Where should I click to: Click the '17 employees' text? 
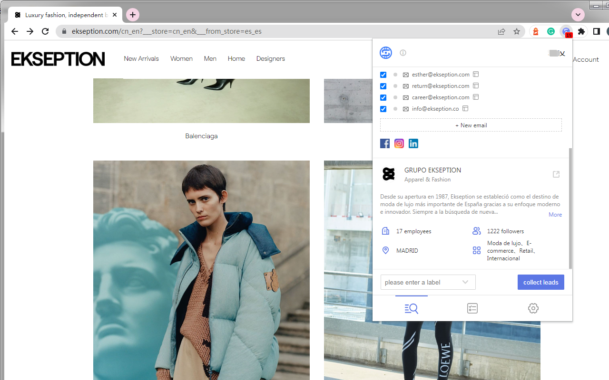[x=413, y=231]
